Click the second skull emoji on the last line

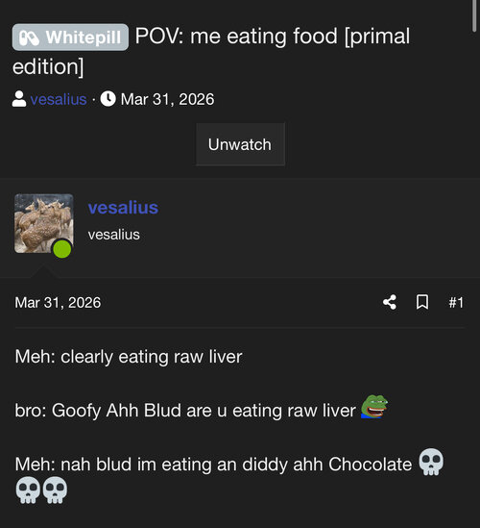pyautogui.click(x=55, y=490)
